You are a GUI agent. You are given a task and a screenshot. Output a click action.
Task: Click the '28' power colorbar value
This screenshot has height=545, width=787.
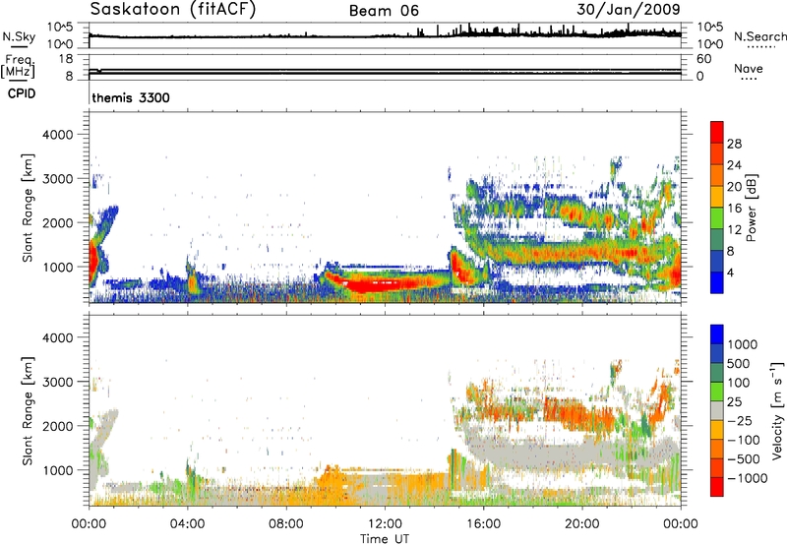click(734, 144)
